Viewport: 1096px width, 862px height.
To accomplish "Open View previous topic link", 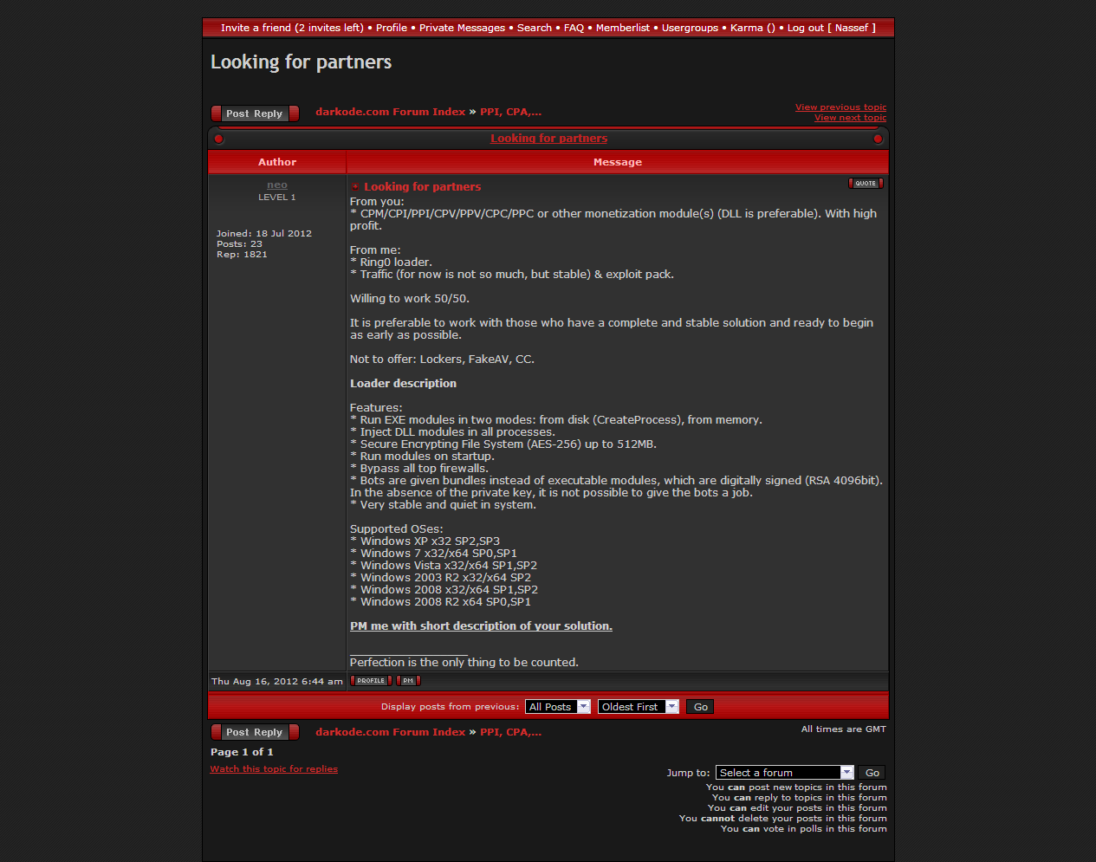I will click(x=840, y=107).
